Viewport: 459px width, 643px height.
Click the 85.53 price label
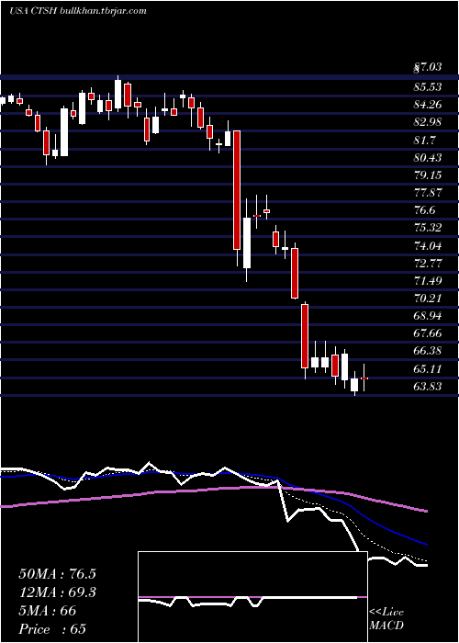428,87
